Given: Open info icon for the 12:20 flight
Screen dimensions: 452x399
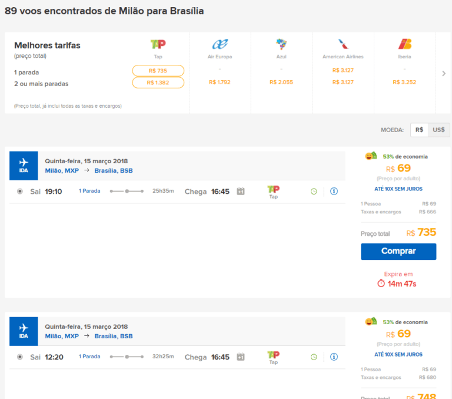Looking at the screenshot, I should click(334, 357).
